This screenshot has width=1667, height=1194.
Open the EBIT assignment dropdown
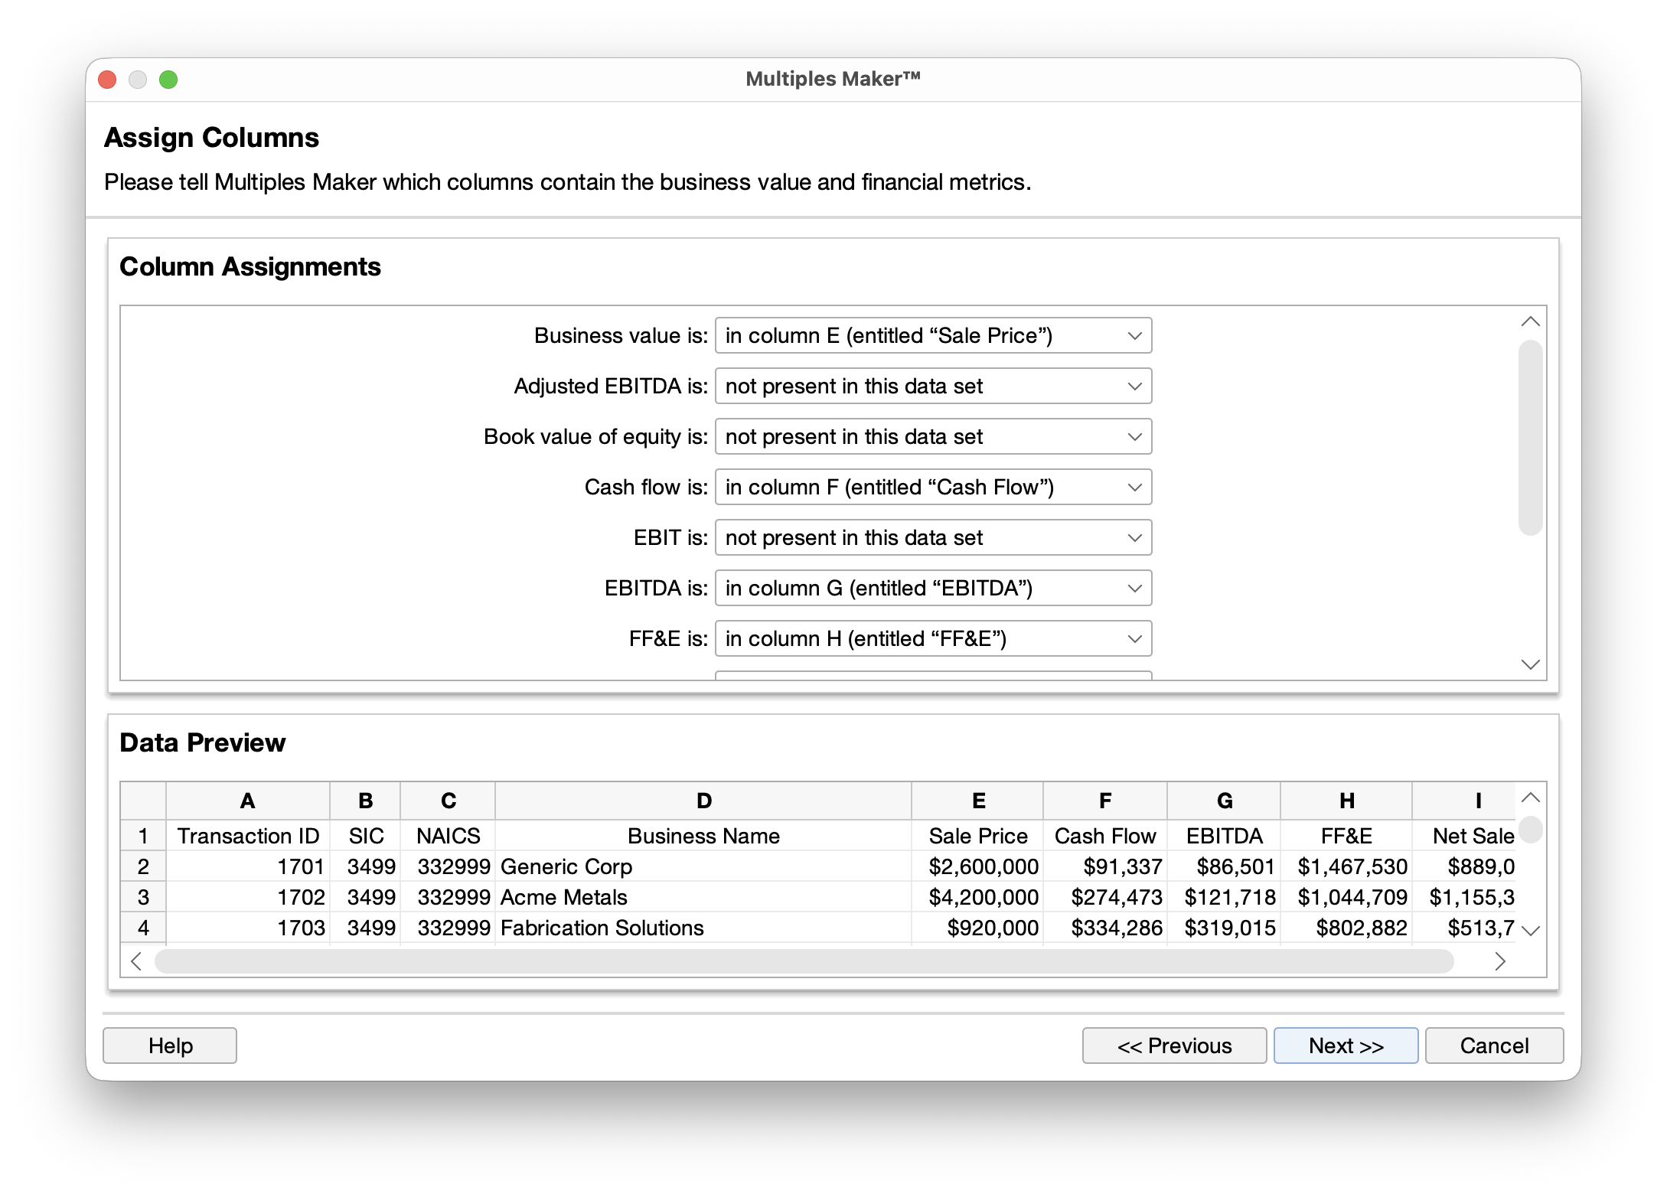pyautogui.click(x=932, y=537)
